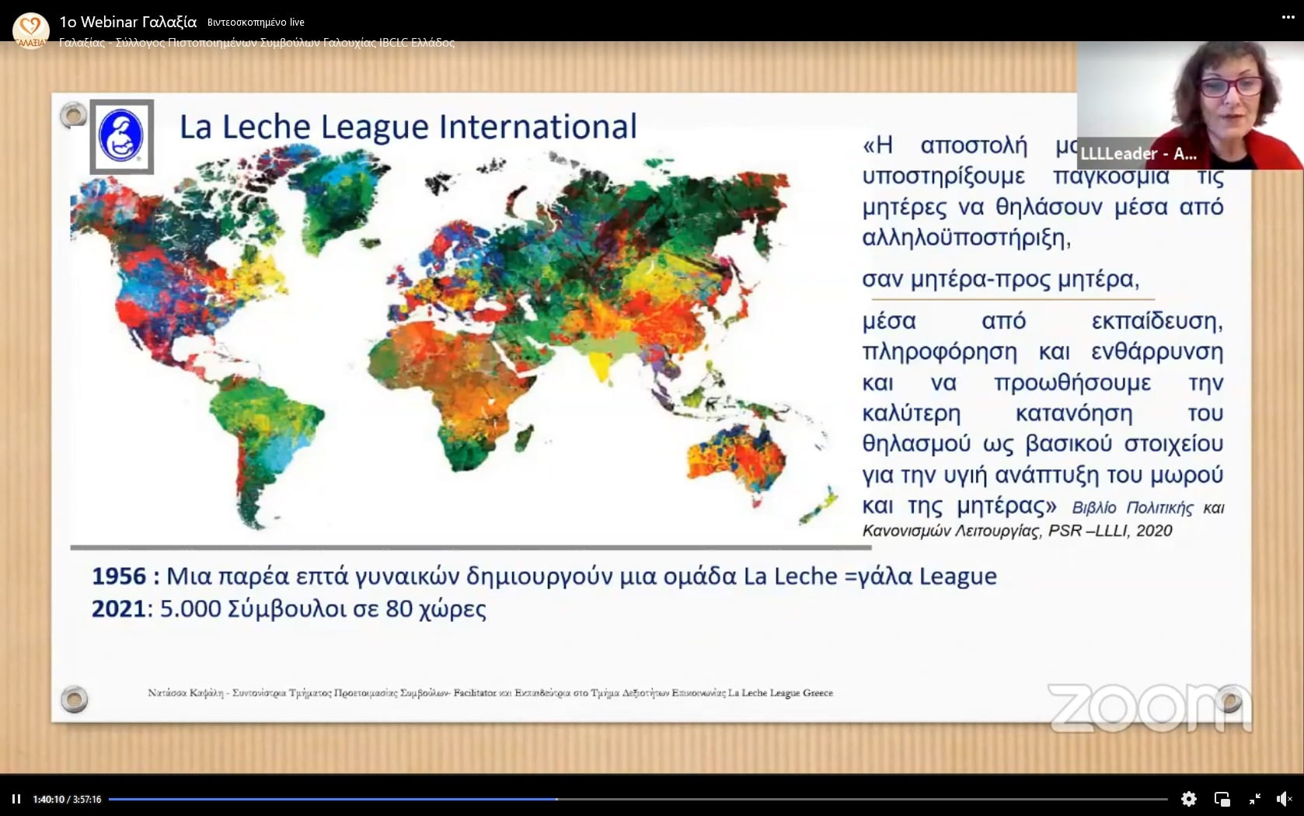Click the bottom-left slide pin icon
Image resolution: width=1304 pixels, height=816 pixels.
[x=74, y=699]
